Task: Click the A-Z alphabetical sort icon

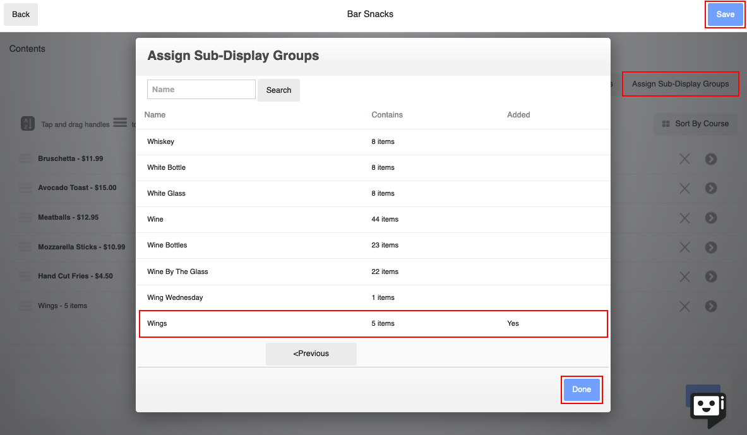Action: [x=28, y=123]
